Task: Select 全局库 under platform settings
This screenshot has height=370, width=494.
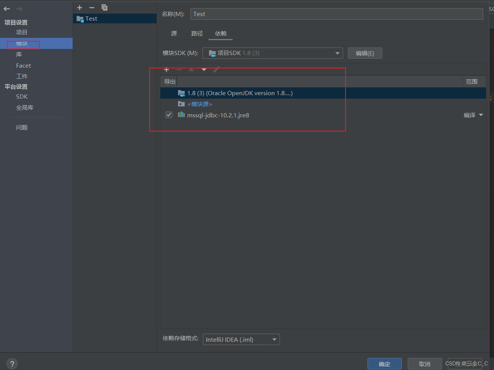Action: [x=24, y=108]
